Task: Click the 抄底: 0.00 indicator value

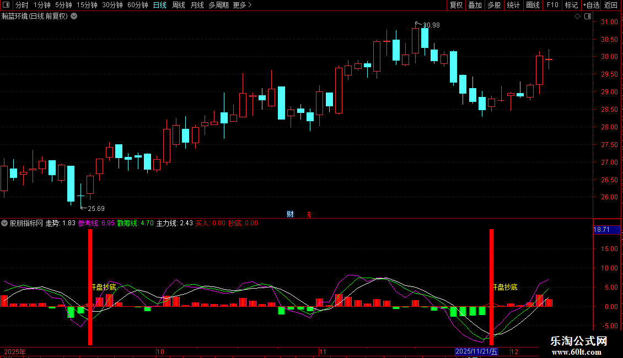Action: click(x=243, y=224)
